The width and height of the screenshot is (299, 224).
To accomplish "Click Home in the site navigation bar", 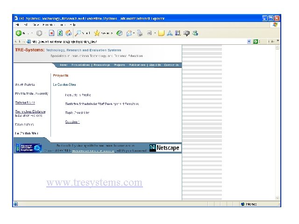I will [64, 65].
